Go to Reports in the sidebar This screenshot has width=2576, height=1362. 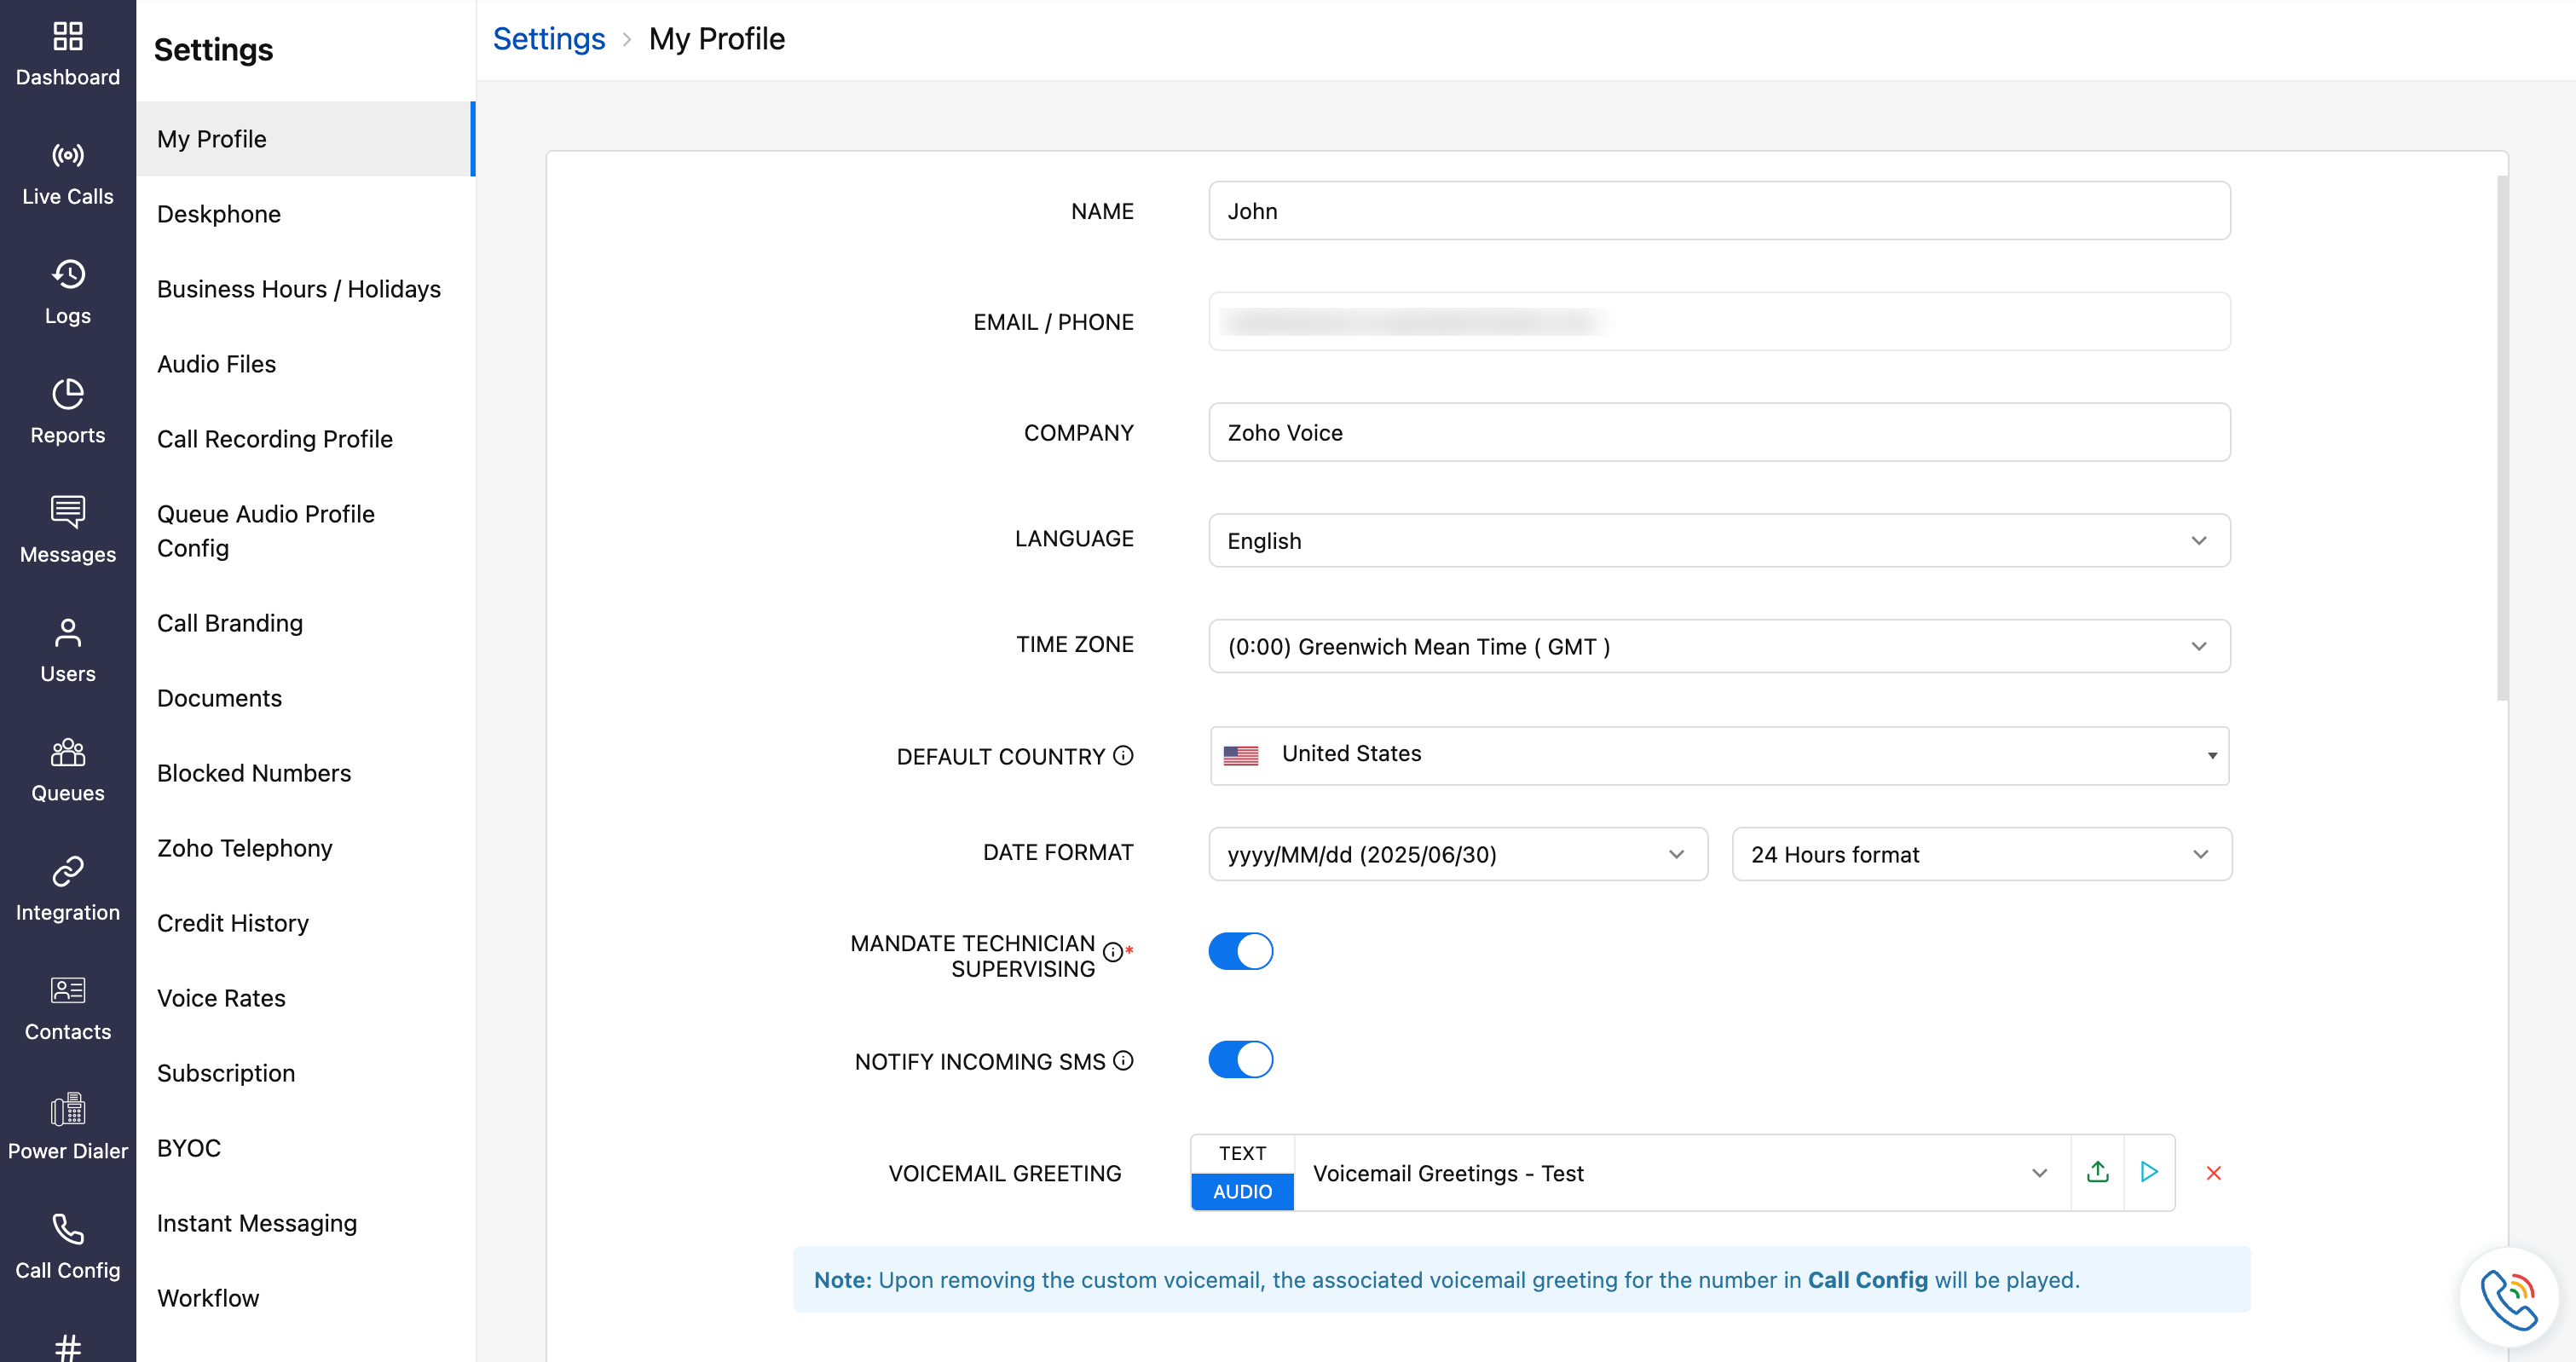(x=67, y=411)
